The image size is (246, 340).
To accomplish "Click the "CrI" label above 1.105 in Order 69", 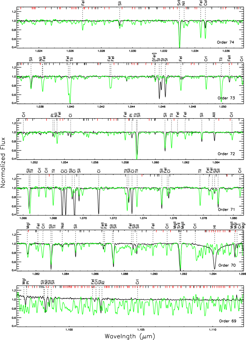I will tap(137, 282).
